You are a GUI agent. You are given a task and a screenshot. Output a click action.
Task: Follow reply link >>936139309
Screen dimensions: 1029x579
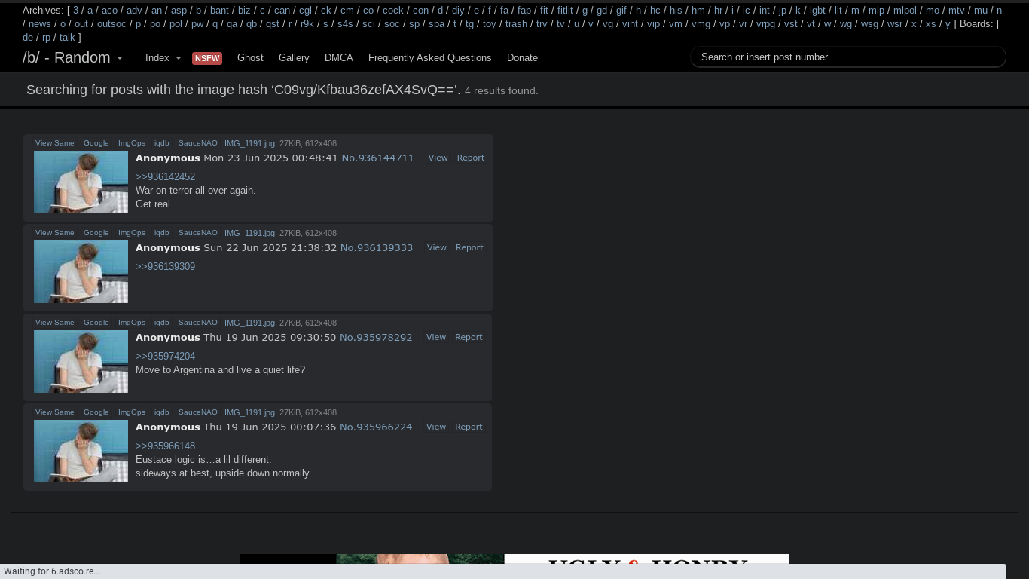point(165,267)
